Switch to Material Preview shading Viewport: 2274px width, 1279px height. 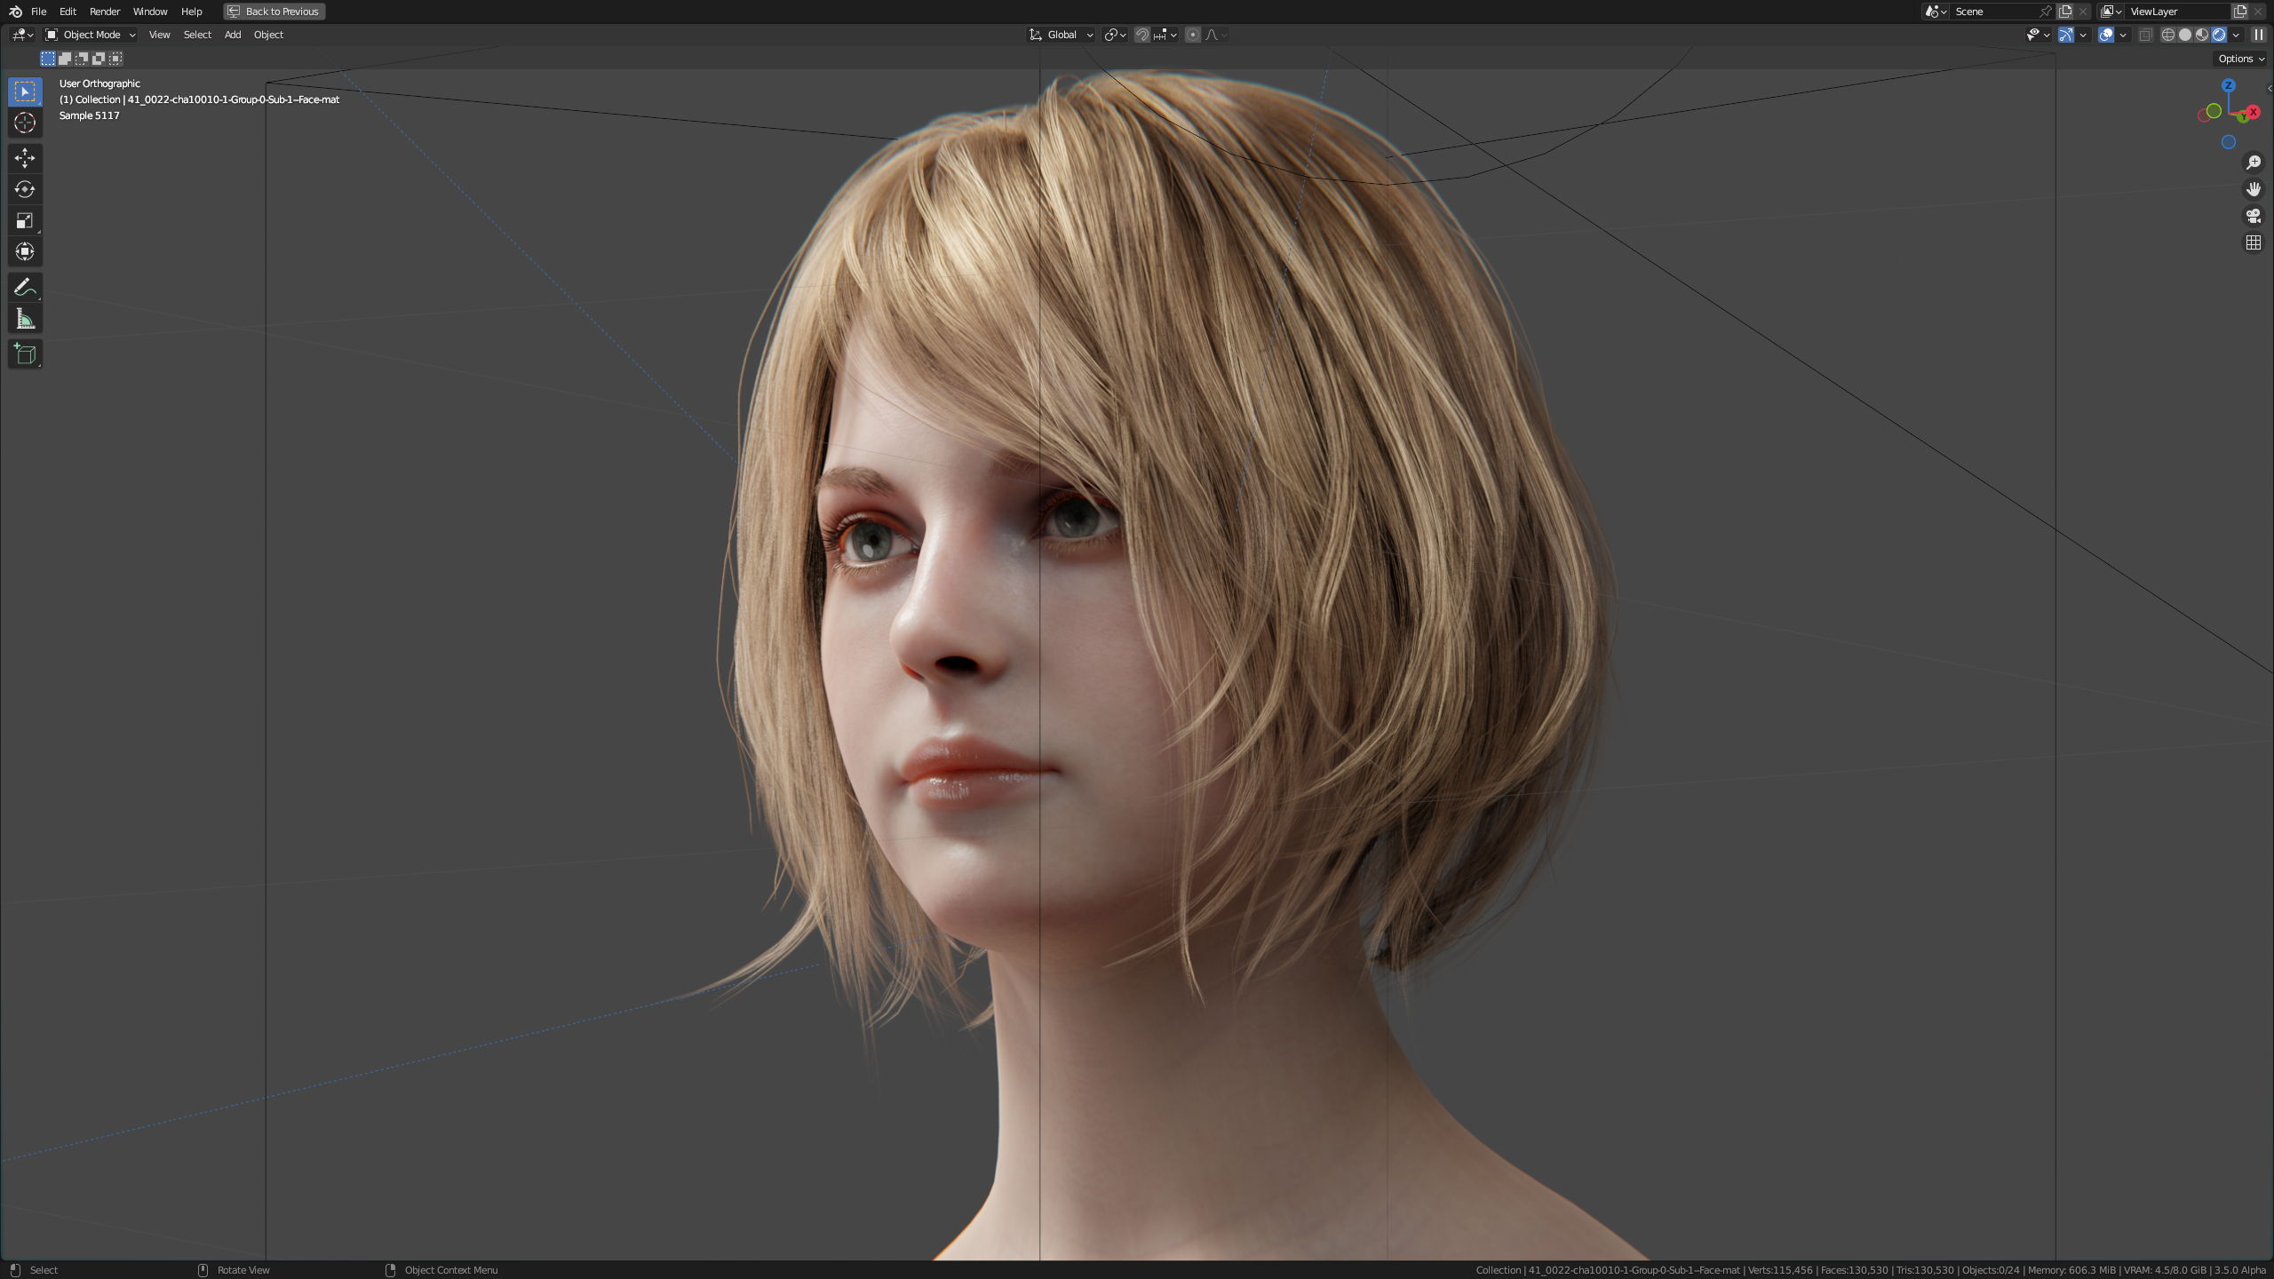tap(2202, 35)
